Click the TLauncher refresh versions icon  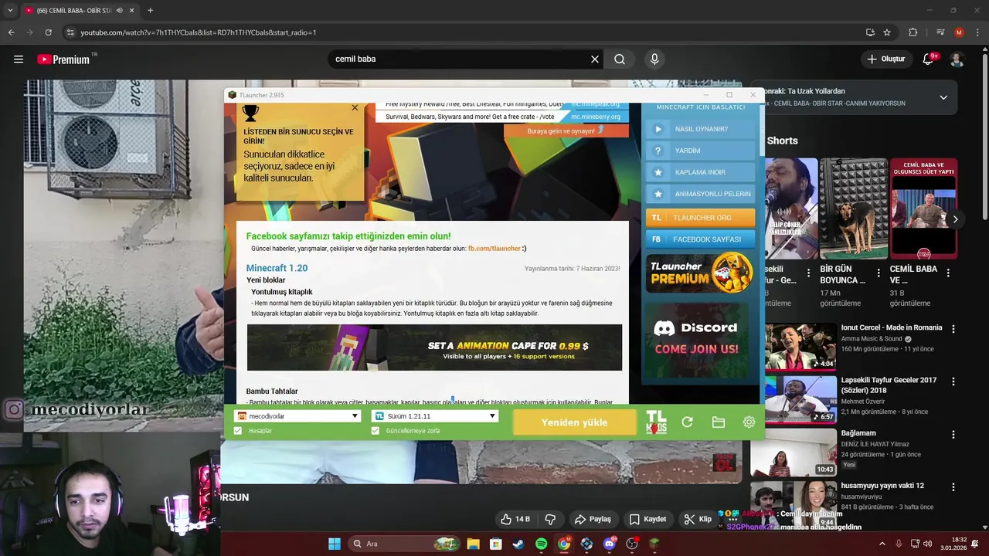tap(687, 422)
